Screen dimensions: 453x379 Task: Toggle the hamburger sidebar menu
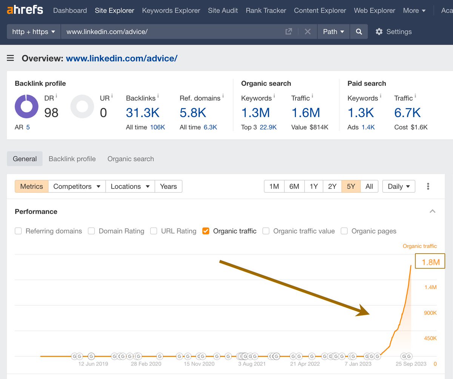click(11, 58)
